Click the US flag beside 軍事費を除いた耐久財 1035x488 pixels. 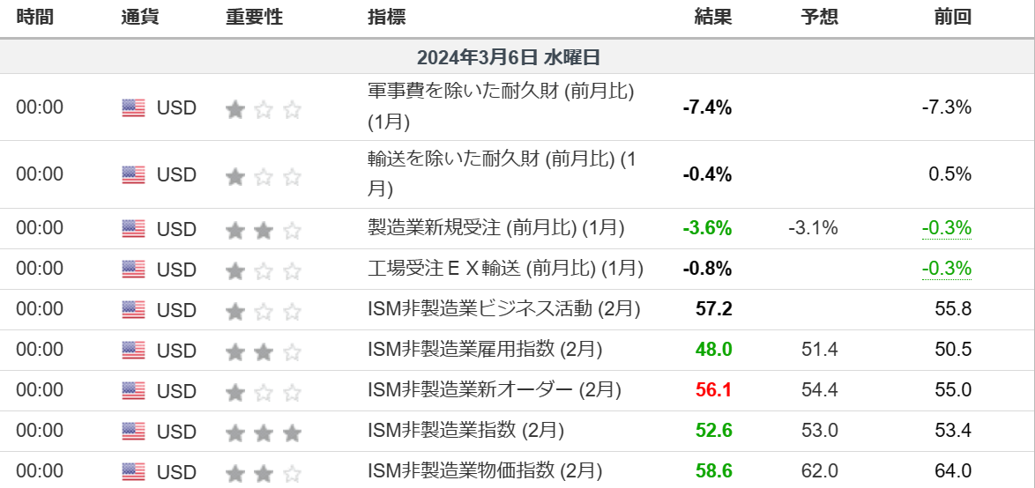(x=133, y=107)
